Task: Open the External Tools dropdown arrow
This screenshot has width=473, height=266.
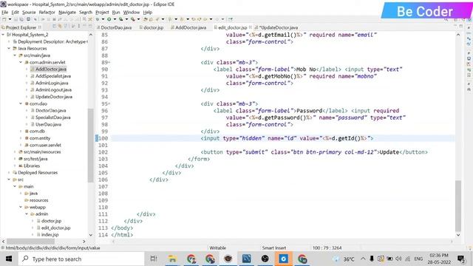Action: click(138, 19)
